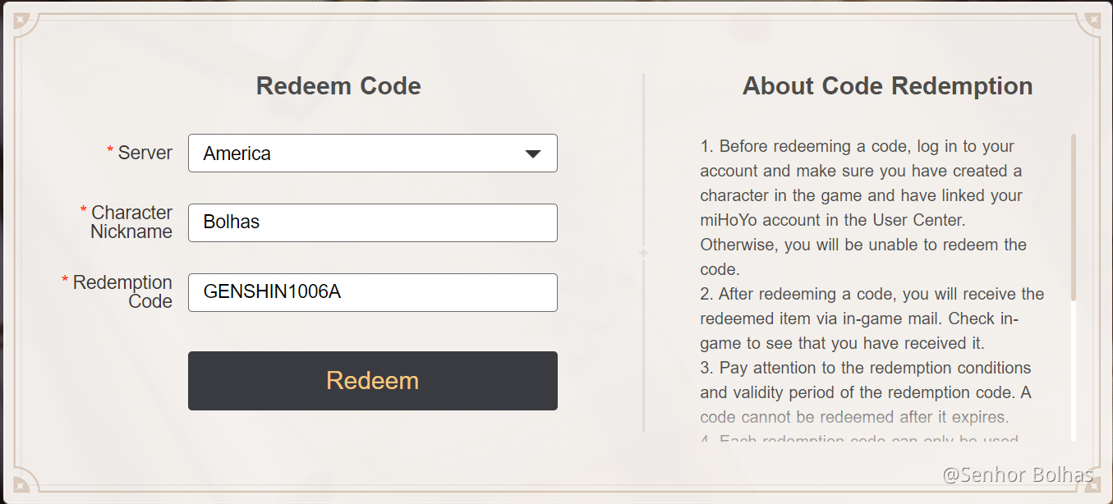
Task: Click the top-left decorative corner ornament
Action: 18,18
